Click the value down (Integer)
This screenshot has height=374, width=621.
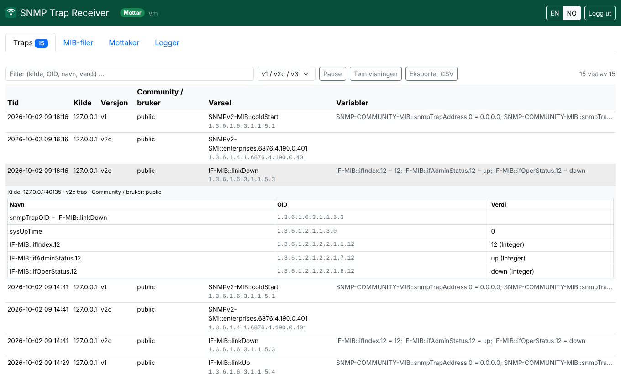tap(512, 271)
